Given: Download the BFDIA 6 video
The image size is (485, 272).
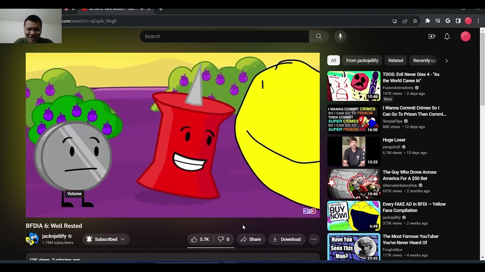Looking at the screenshot, I should click(287, 239).
